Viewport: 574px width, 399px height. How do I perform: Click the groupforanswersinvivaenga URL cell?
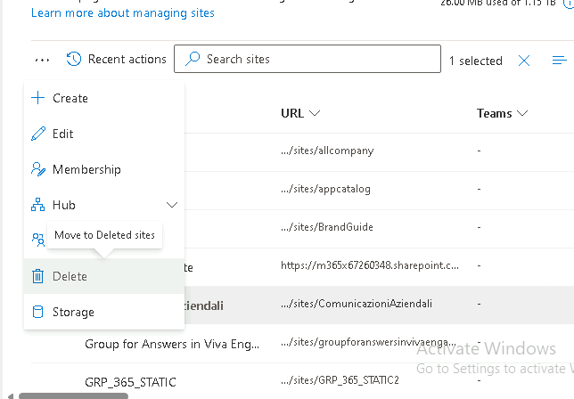point(368,342)
